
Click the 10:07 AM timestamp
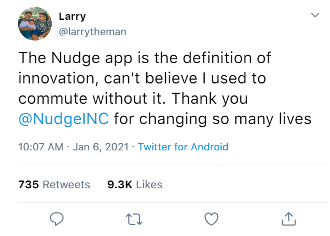tap(41, 147)
